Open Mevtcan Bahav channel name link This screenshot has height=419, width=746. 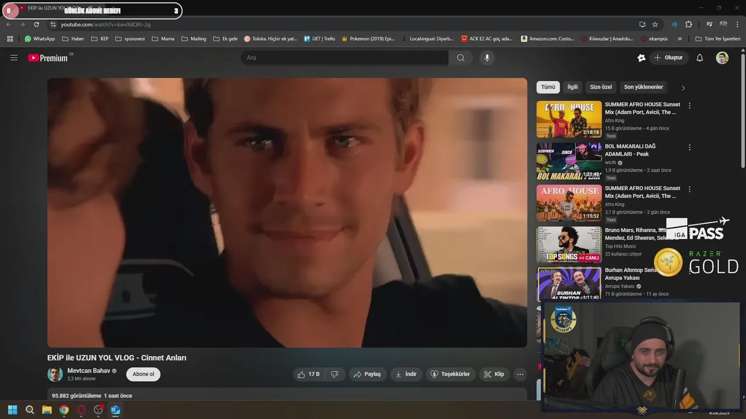[89, 371]
